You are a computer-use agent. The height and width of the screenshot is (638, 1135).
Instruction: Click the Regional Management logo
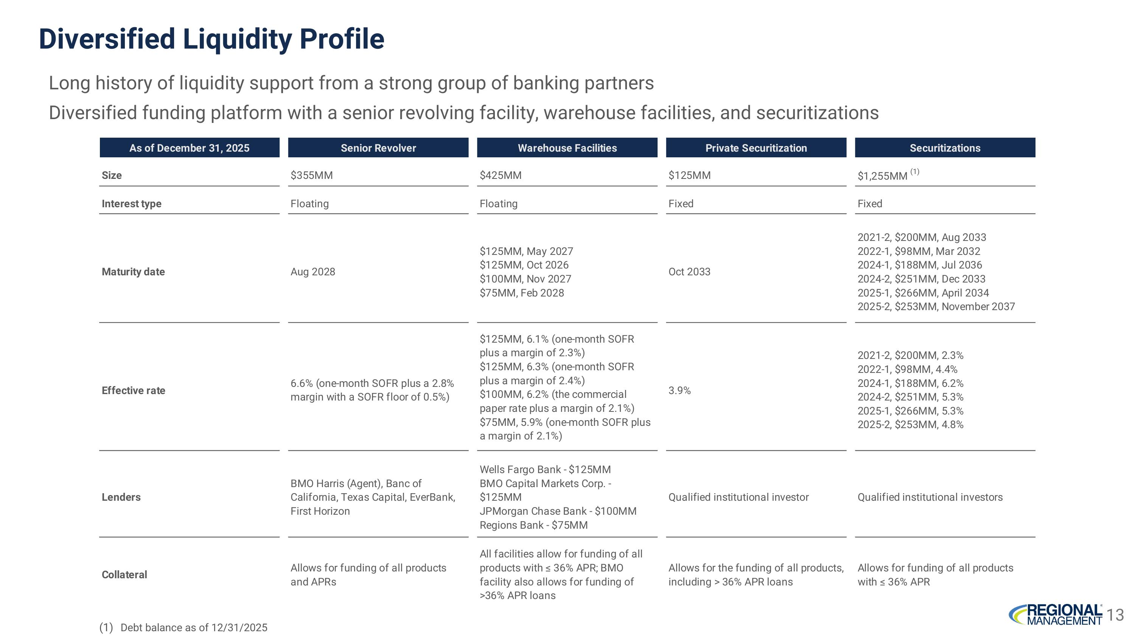point(1056,615)
